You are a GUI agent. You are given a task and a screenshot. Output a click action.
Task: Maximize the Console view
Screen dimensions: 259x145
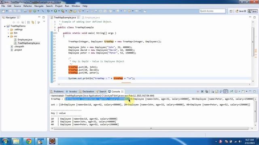tap(255, 91)
